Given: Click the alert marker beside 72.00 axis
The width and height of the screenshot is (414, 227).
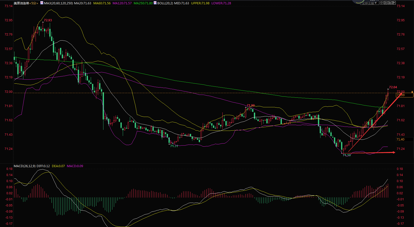Looking at the screenshot, I should [x=412, y=92].
